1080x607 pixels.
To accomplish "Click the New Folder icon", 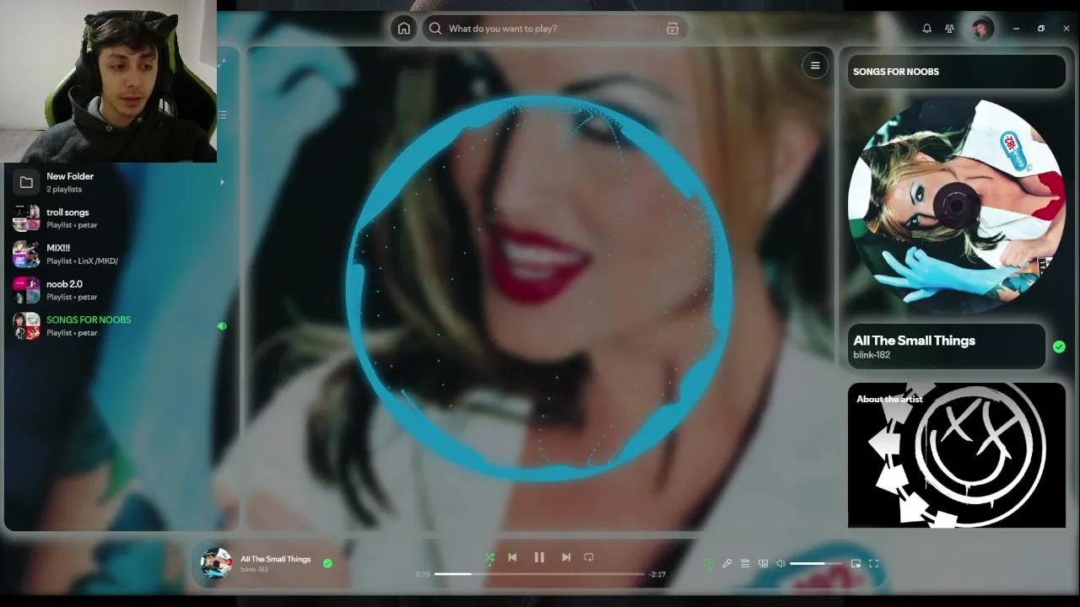I will point(26,182).
